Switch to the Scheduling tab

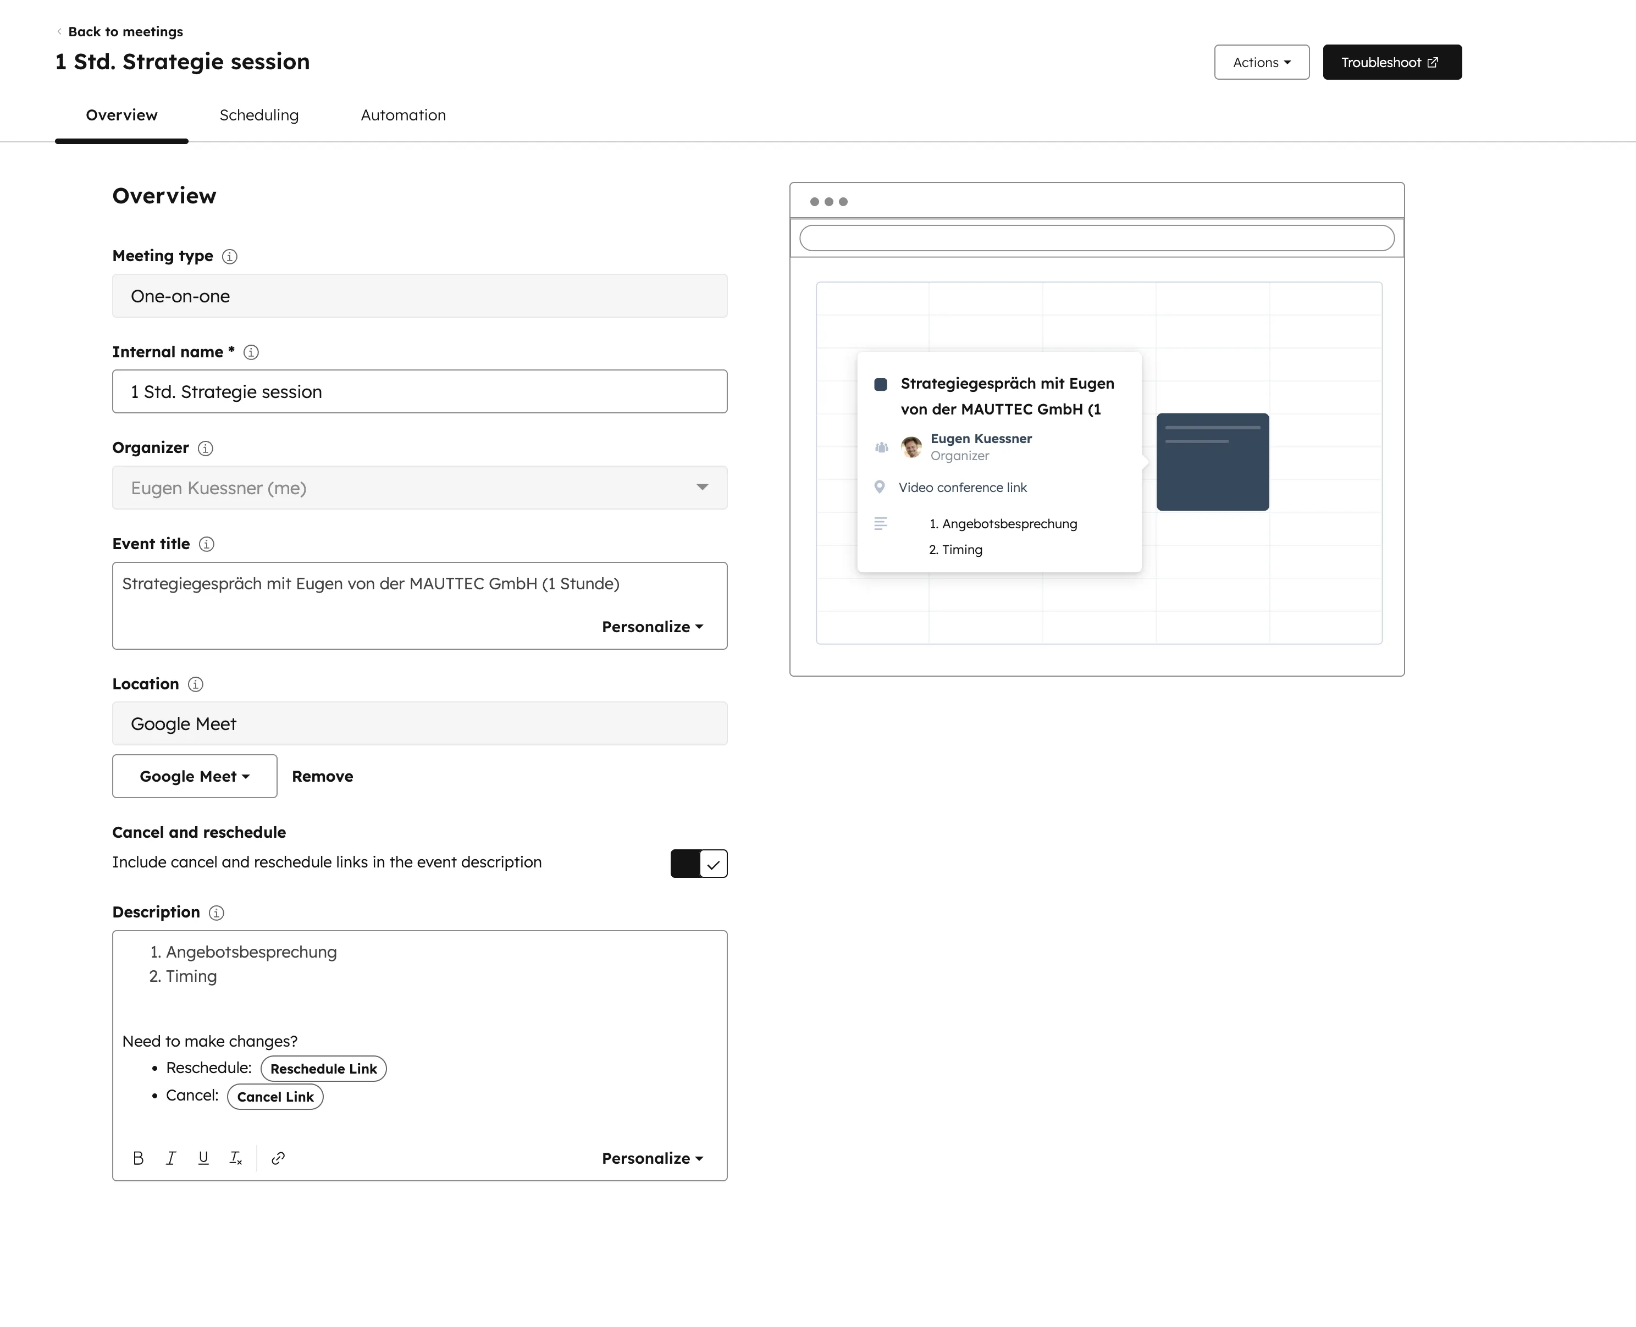pyautogui.click(x=258, y=115)
